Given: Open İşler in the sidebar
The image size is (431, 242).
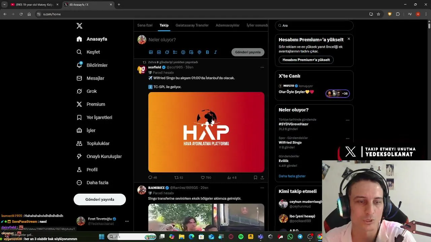Looking at the screenshot, I should (x=86, y=130).
